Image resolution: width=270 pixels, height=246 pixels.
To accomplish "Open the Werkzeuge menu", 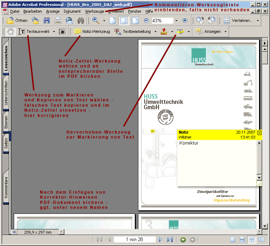I will point(94,11).
